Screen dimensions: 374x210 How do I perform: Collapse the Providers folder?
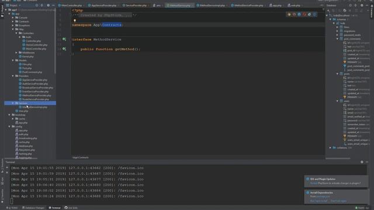click(13, 76)
